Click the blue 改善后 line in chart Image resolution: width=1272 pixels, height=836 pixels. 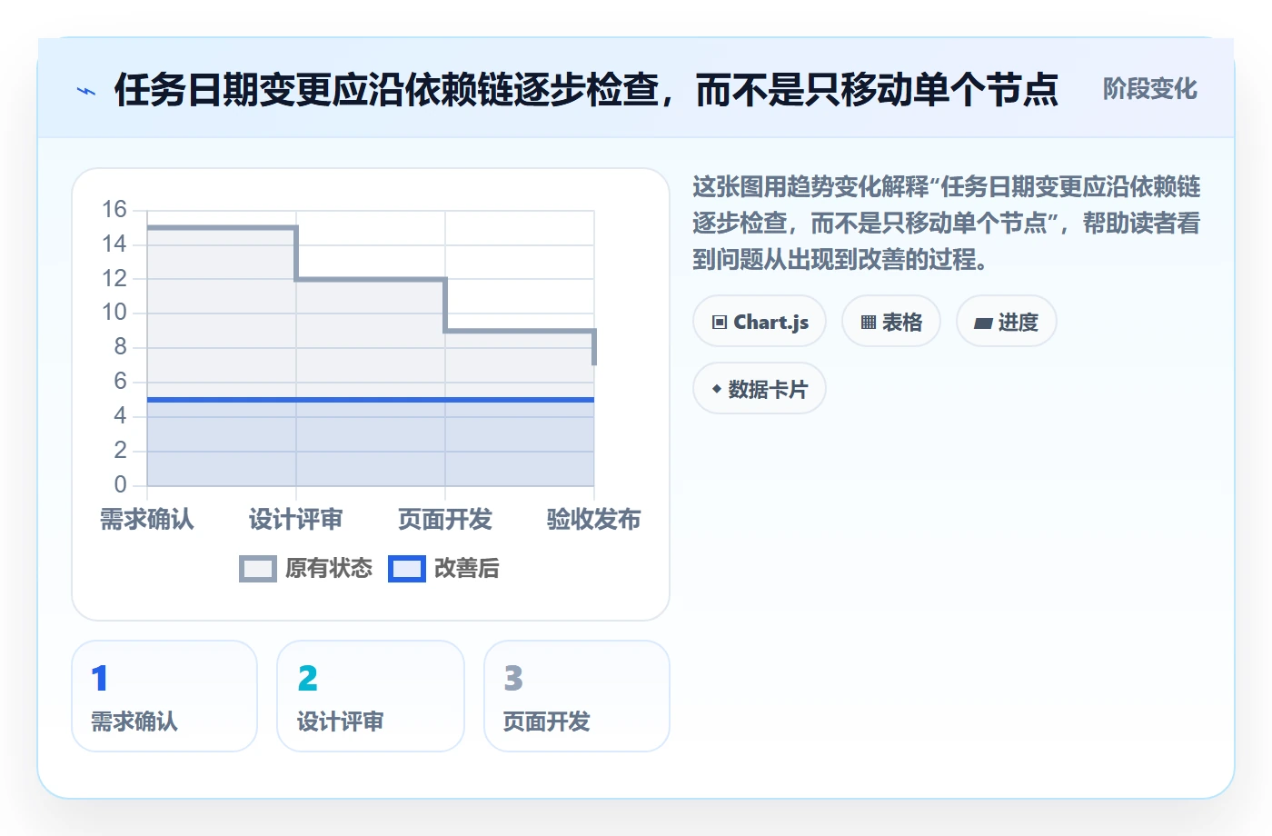[371, 400]
